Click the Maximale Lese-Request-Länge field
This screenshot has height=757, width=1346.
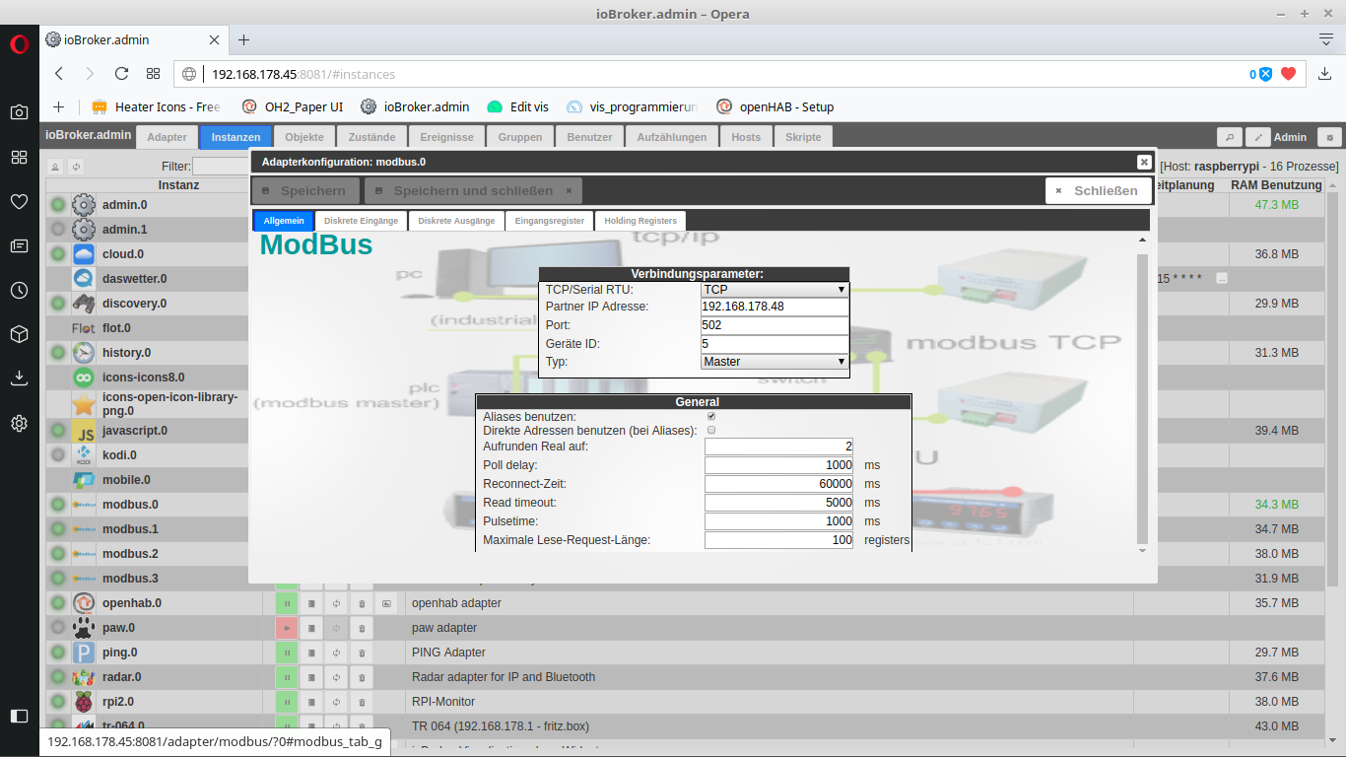click(778, 540)
